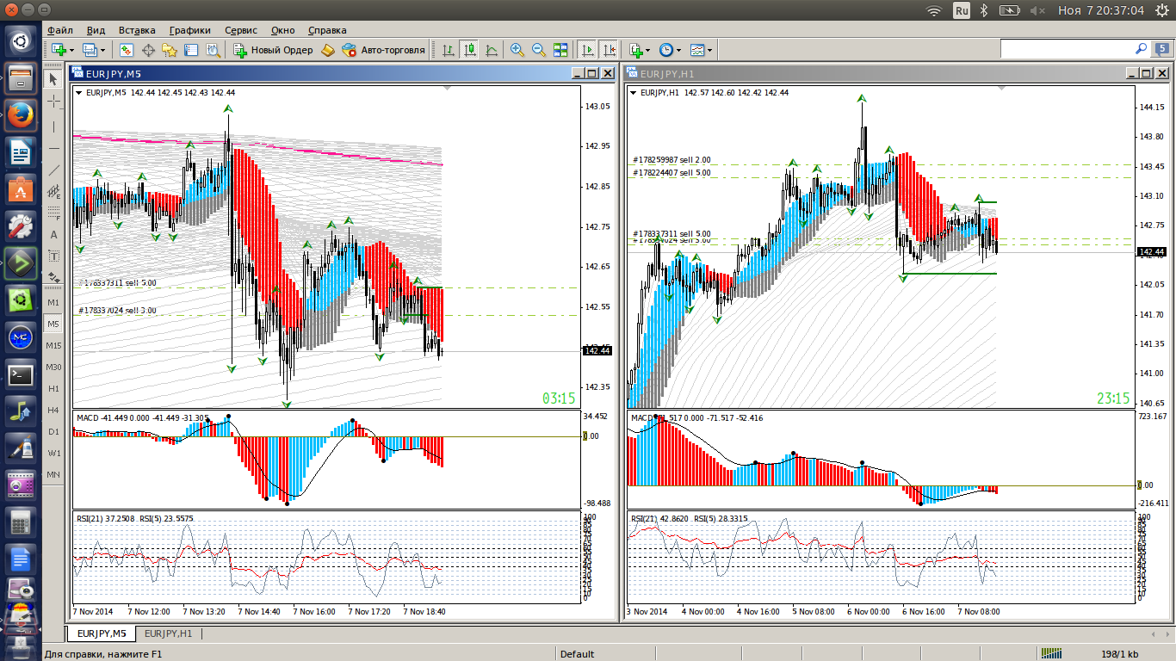Viewport: 1176px width, 661px height.
Task: Open the arrows objects tool
Action: point(53,277)
